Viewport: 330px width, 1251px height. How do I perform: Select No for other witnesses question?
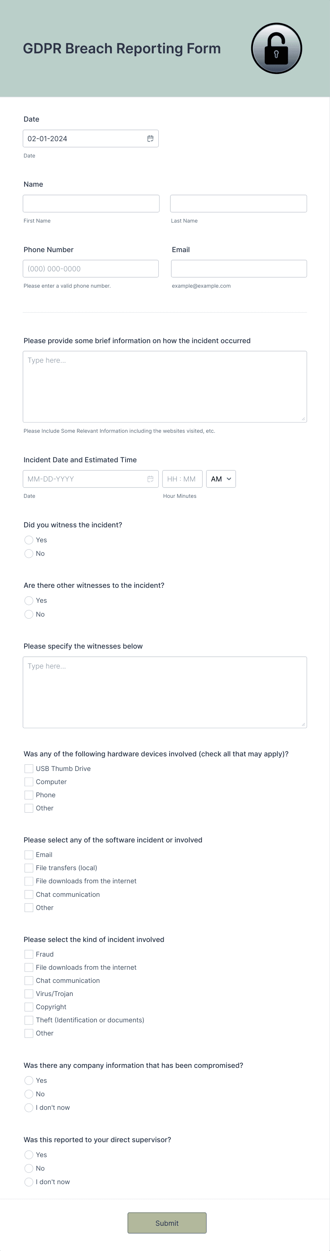point(29,614)
